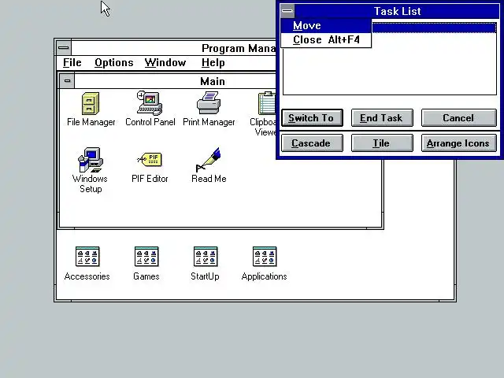This screenshot has width=504, height=378.
Task: Open the Options menu in Program Manager
Action: 113,63
